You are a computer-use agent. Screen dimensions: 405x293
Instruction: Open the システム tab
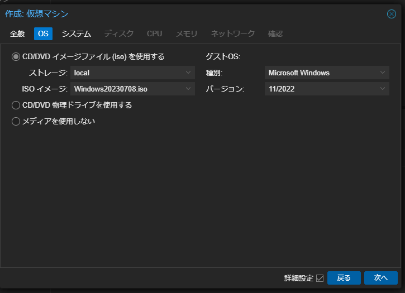click(x=77, y=34)
